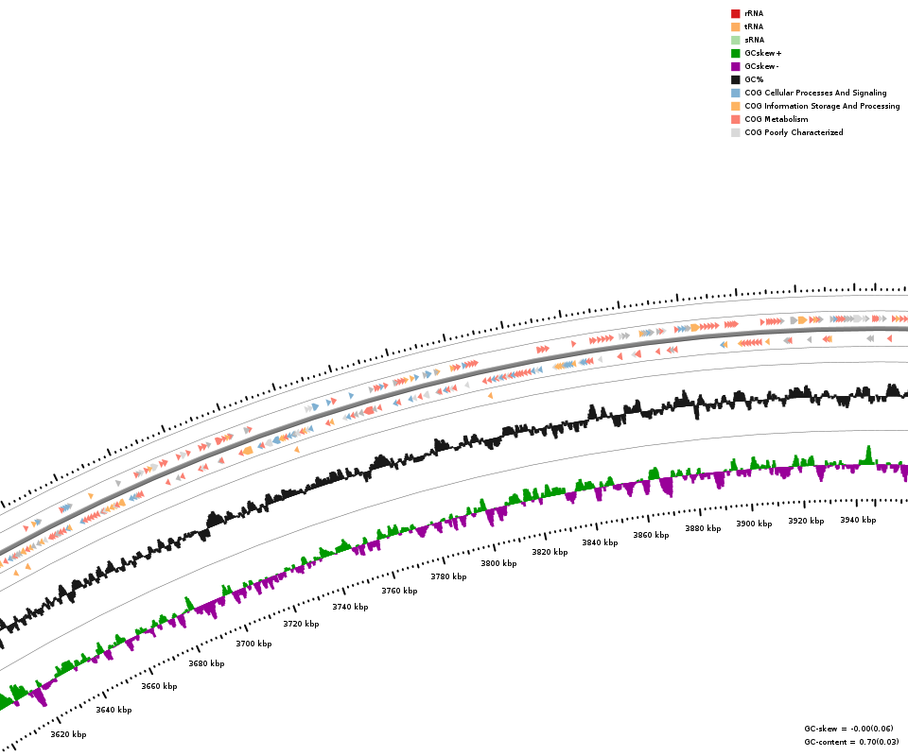Click the tRNA orange legend swatch
908x756 pixels.
(736, 26)
